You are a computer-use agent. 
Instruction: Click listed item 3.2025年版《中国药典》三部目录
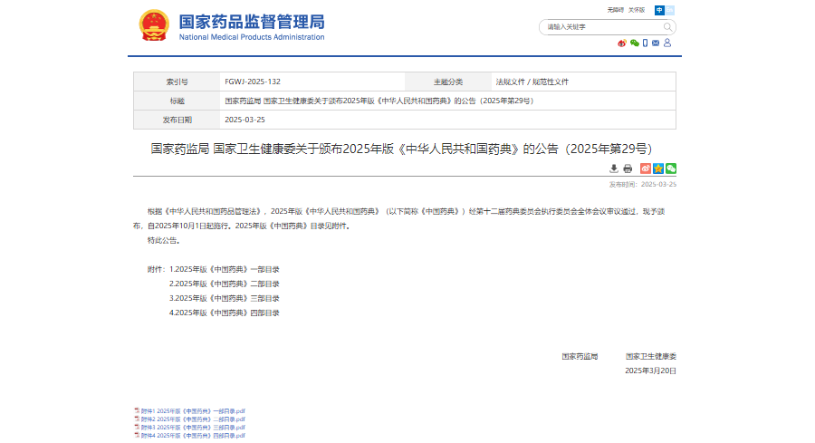click(x=224, y=298)
